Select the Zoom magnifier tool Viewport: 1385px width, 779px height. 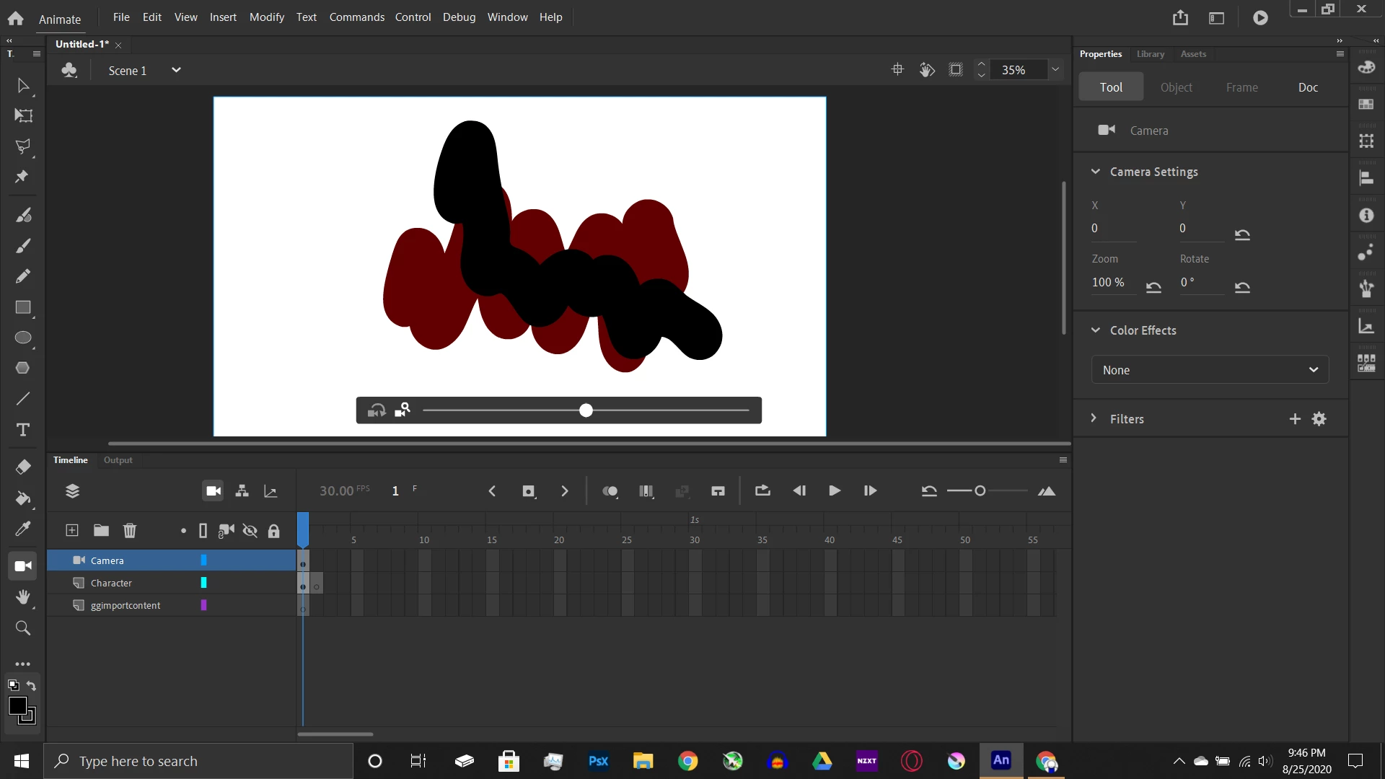[23, 628]
